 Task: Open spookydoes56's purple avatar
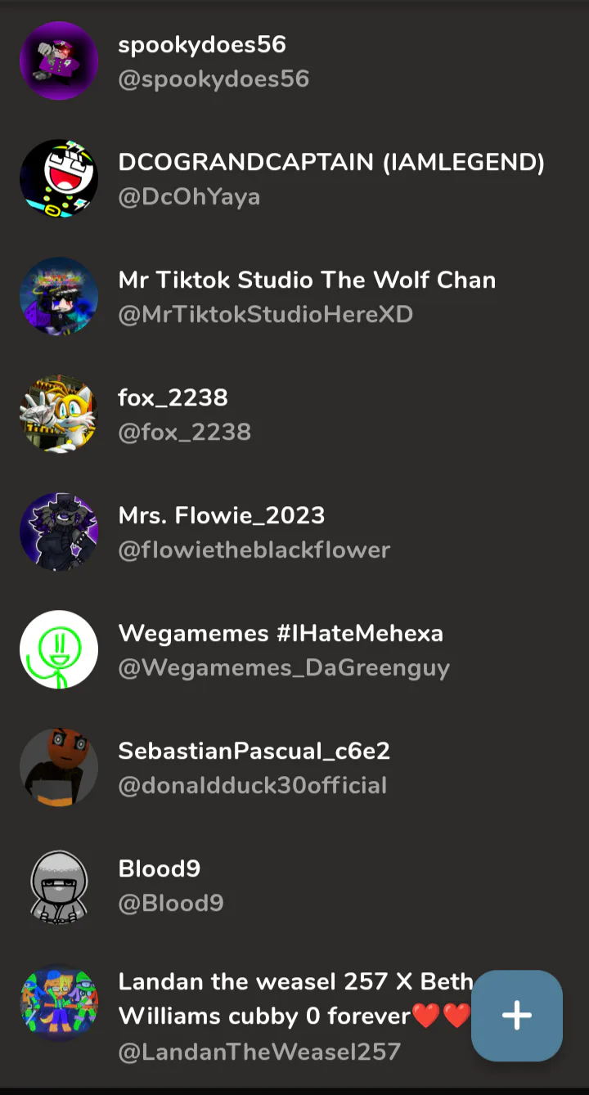click(x=59, y=61)
